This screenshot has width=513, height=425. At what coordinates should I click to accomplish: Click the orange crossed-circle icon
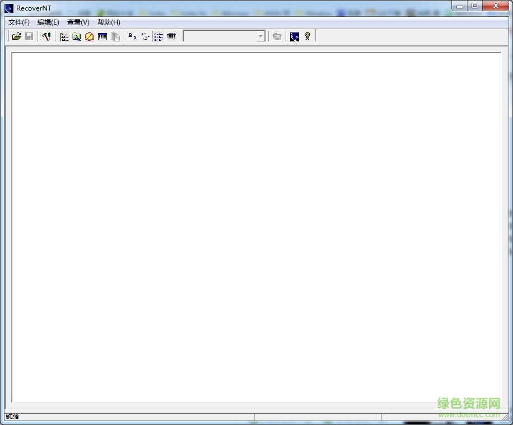pyautogui.click(x=90, y=36)
